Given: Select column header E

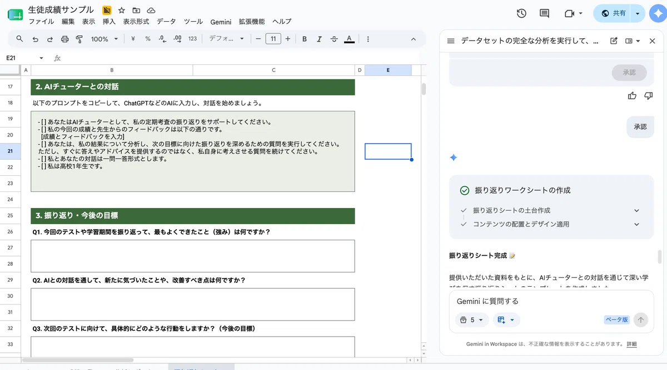Looking at the screenshot, I should pyautogui.click(x=388, y=70).
